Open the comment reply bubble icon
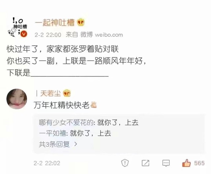This screenshot has height=174, width=211. click(166, 163)
